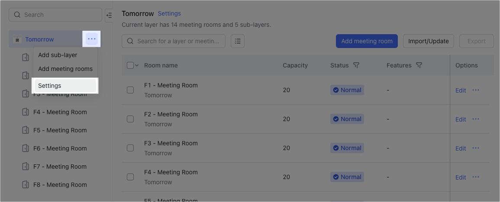Select F5 - Meeting Room in sidebar tree

click(60, 130)
